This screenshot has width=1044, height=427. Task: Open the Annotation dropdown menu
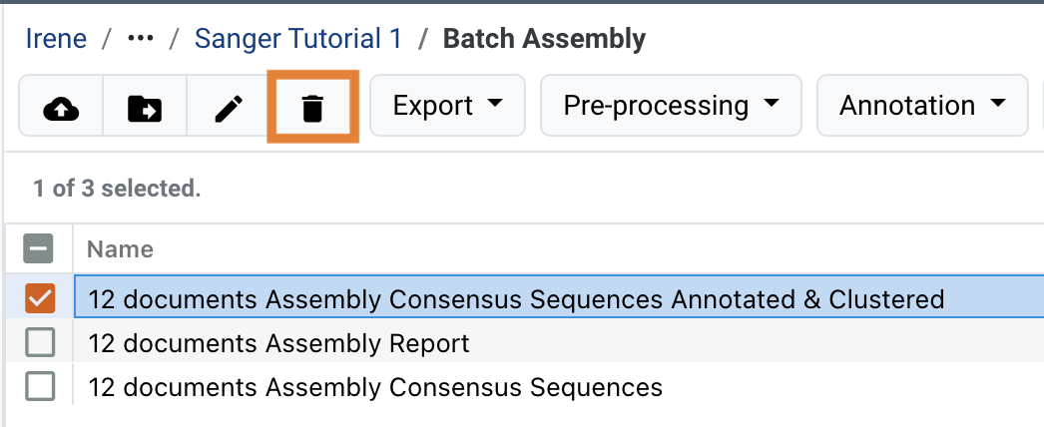point(922,106)
